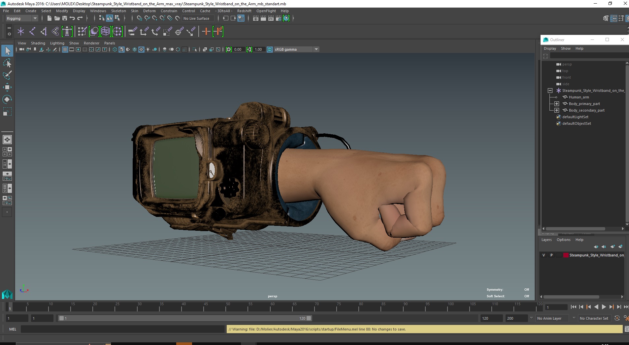629x345 pixels.
Task: Click the Aim Constraint icon
Action: (x=179, y=32)
